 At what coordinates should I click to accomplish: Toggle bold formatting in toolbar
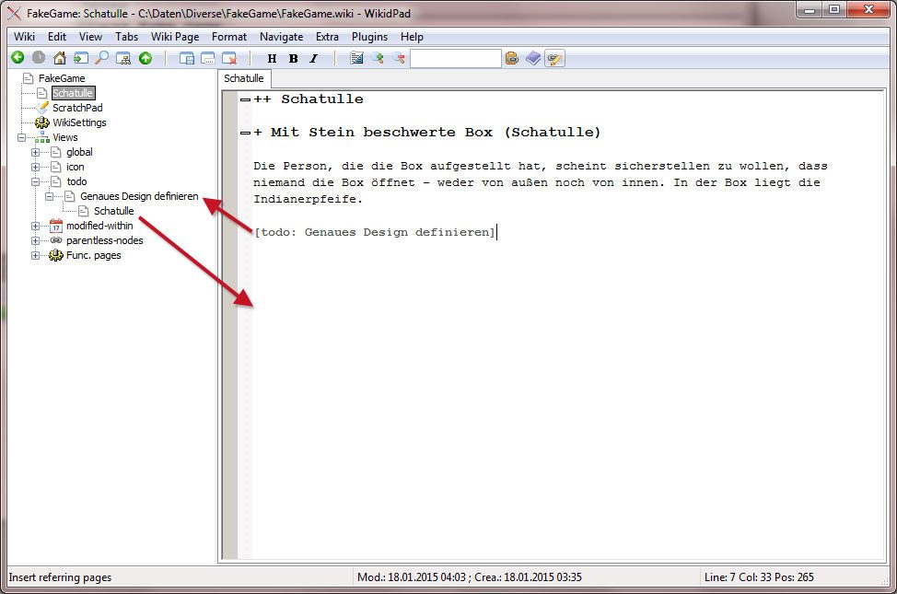coord(293,59)
